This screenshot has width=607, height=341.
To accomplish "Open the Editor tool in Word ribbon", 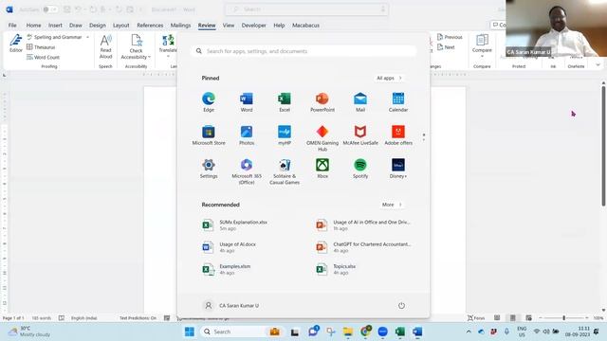I will click(16, 44).
